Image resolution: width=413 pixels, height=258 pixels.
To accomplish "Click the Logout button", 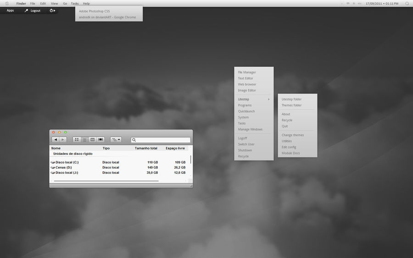I will tap(35, 11).
